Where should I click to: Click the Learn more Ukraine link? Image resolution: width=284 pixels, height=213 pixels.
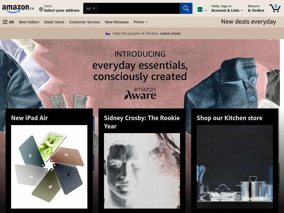coord(171,33)
